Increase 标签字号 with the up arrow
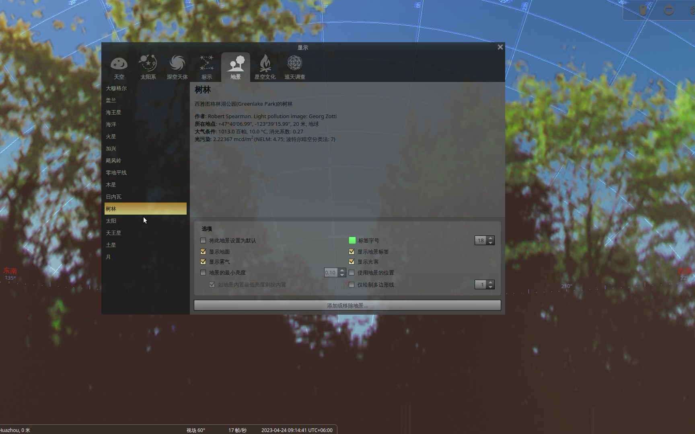Screen dimensions: 695x434 click(x=490, y=238)
